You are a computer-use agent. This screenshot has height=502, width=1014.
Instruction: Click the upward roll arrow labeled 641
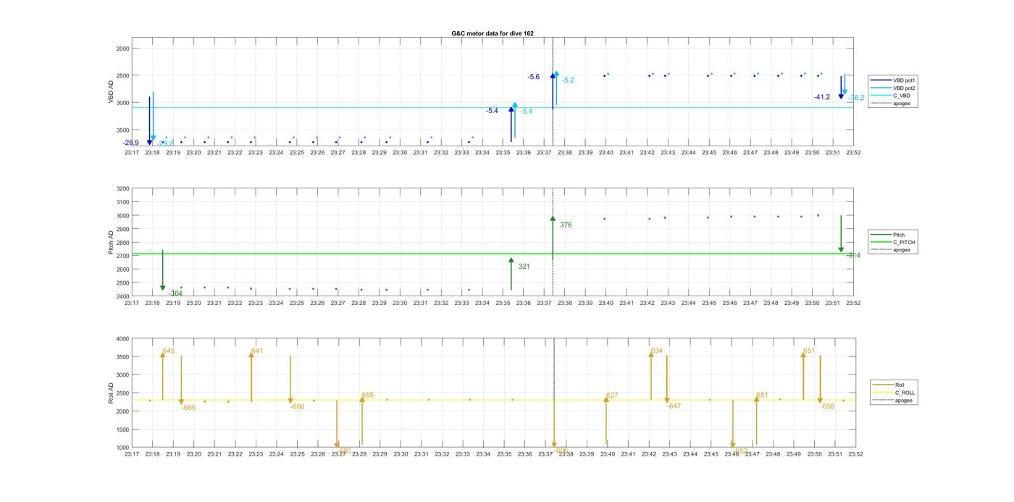(x=251, y=377)
